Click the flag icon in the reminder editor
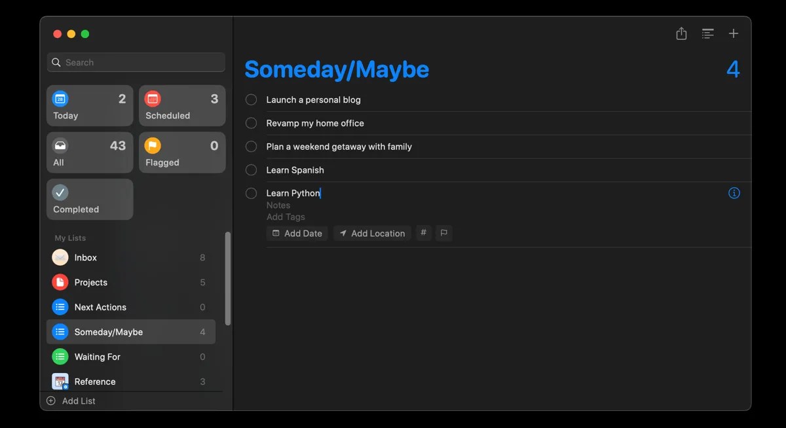786x428 pixels. 444,233
